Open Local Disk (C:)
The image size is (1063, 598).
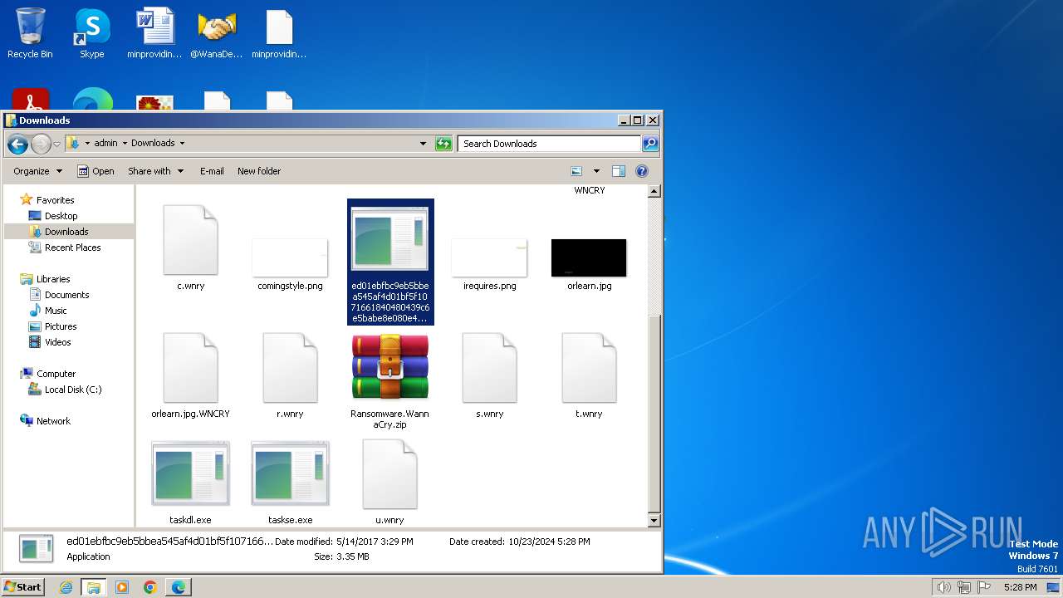coord(65,390)
